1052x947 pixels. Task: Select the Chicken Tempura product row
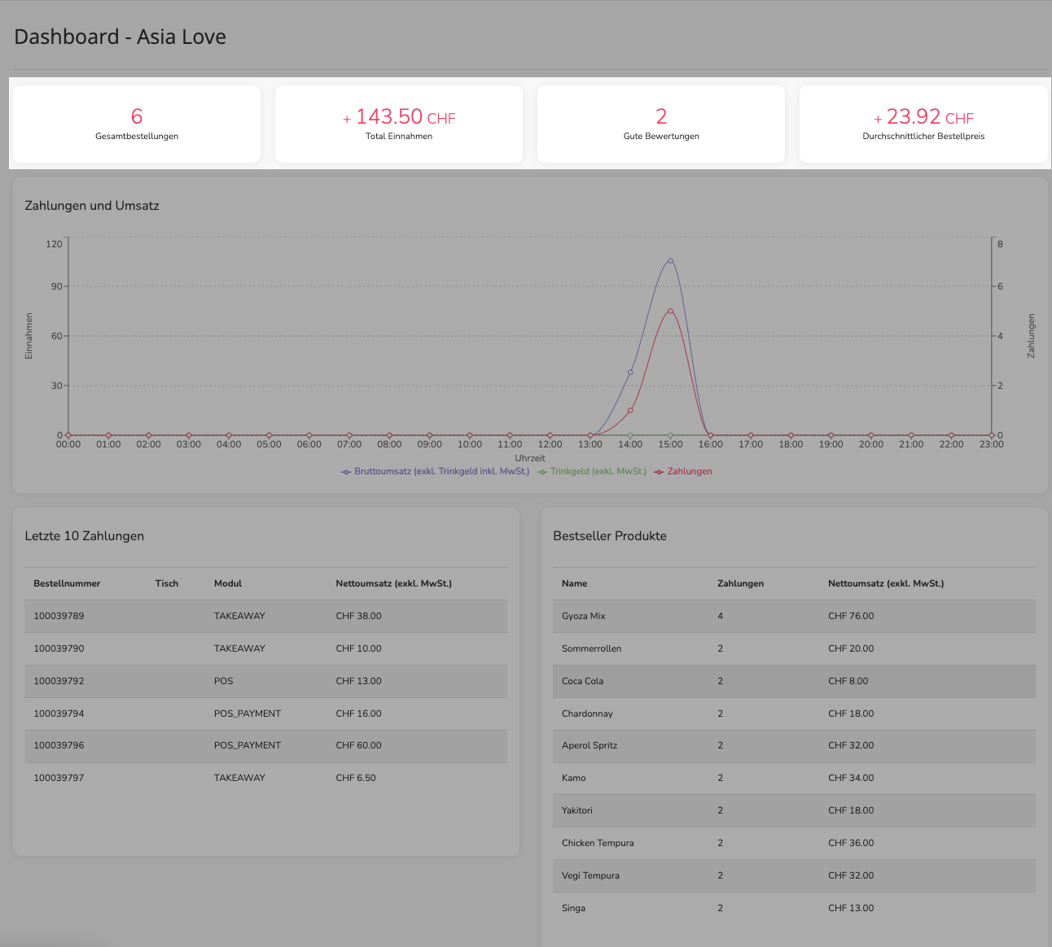pyautogui.click(x=794, y=844)
